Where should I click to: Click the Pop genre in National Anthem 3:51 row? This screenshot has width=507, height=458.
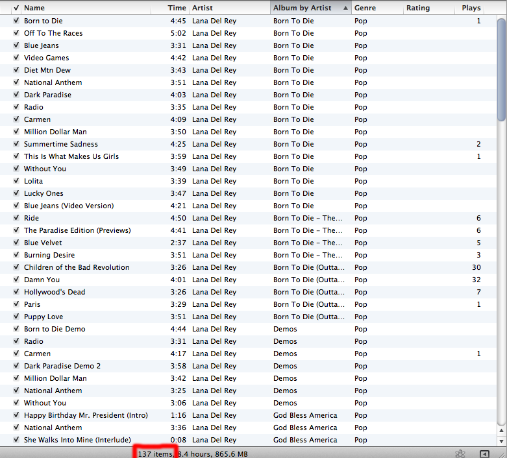tap(360, 83)
